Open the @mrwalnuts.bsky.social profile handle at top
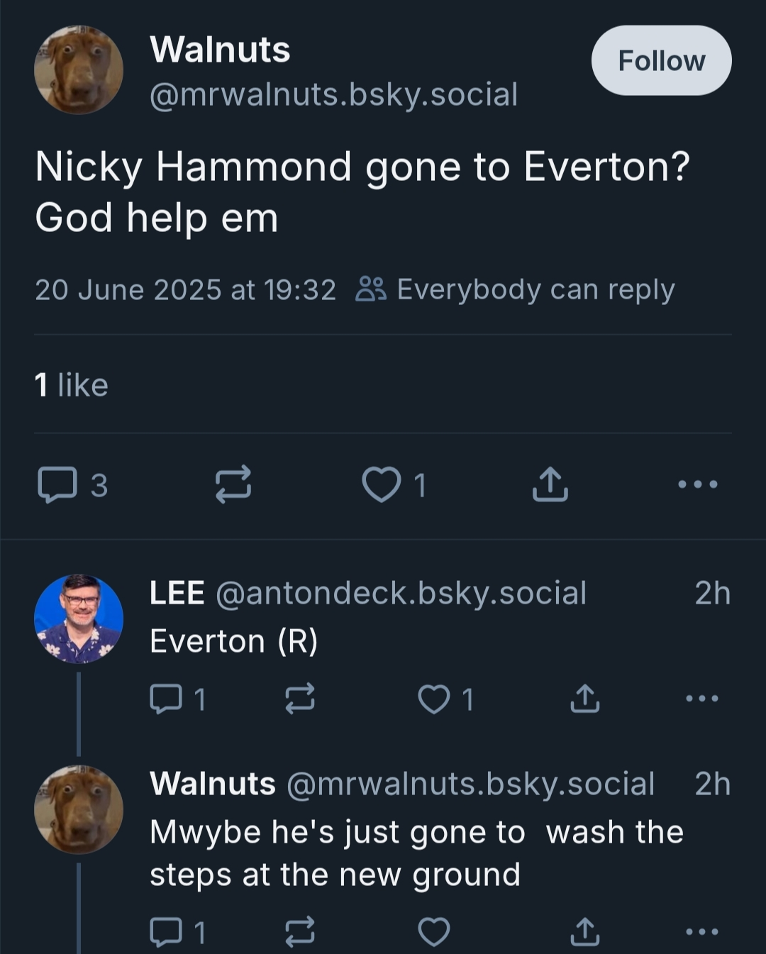This screenshot has height=954, width=766. click(x=333, y=94)
